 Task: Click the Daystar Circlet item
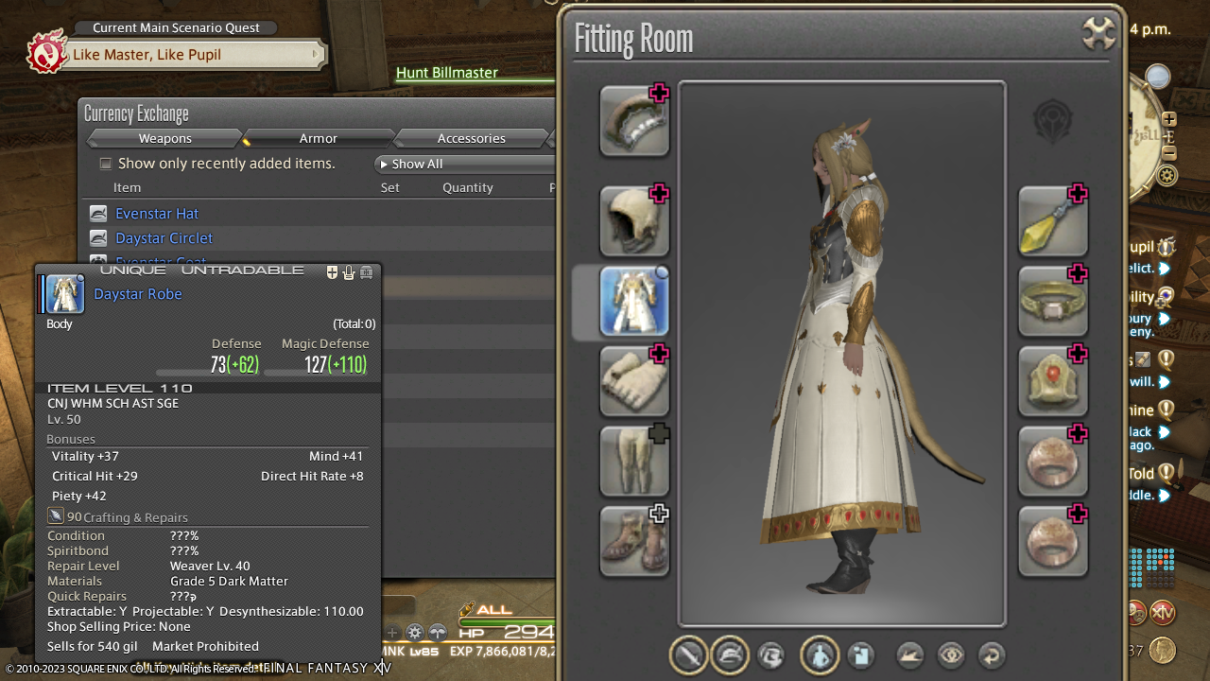tap(164, 238)
